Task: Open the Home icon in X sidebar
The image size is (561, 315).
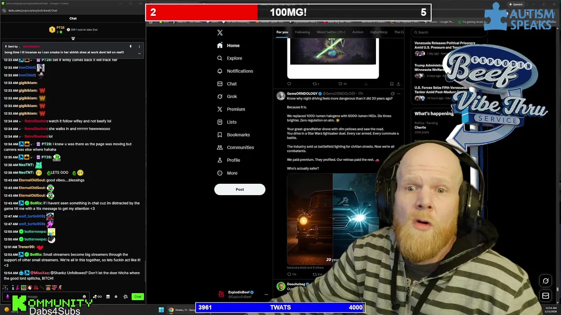Action: coord(220,45)
